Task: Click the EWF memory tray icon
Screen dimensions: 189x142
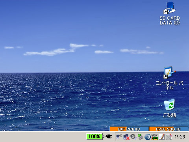Action: click(x=155, y=137)
